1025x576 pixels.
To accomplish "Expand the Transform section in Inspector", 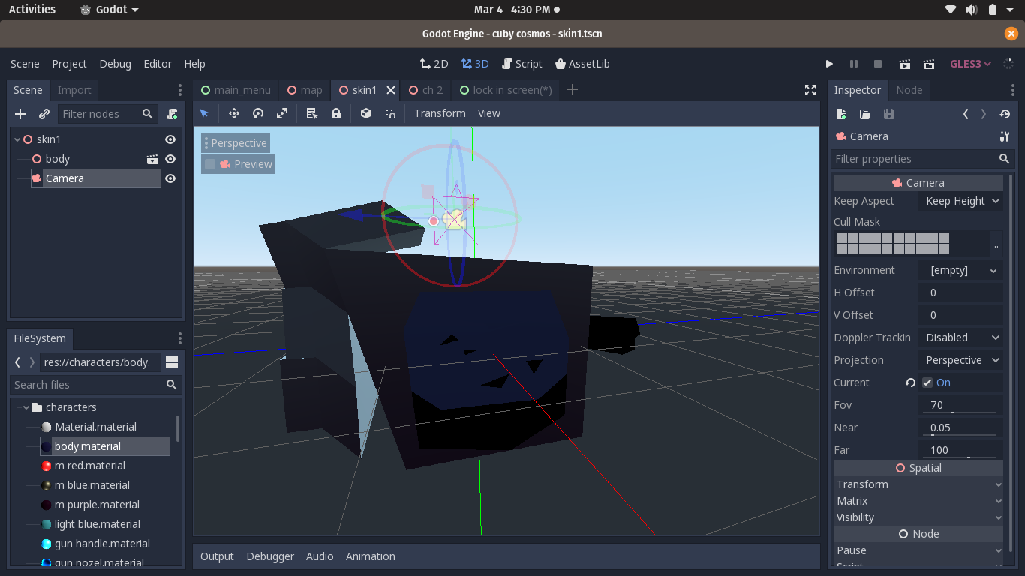I will point(918,484).
